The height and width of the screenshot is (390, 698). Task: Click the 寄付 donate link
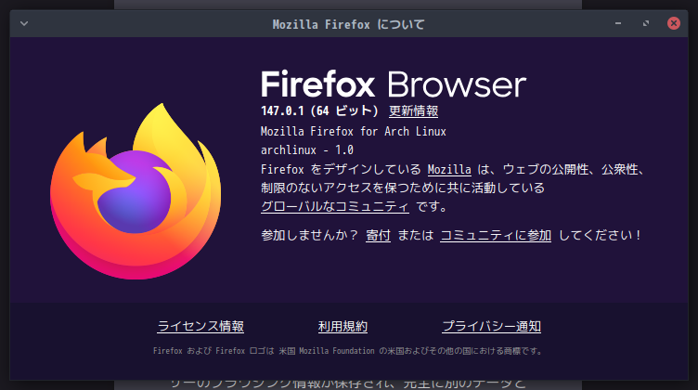[378, 235]
